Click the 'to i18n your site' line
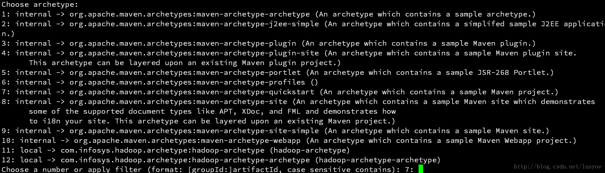This screenshot has width=605, height=173. click(x=212, y=121)
